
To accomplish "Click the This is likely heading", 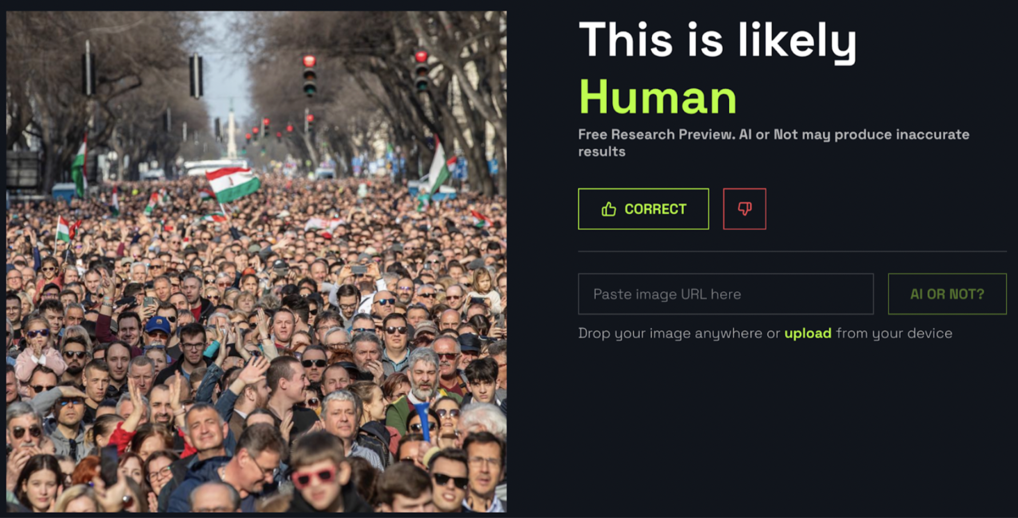I will point(718,40).
